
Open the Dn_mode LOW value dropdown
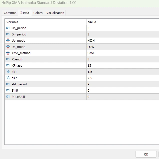(122, 47)
